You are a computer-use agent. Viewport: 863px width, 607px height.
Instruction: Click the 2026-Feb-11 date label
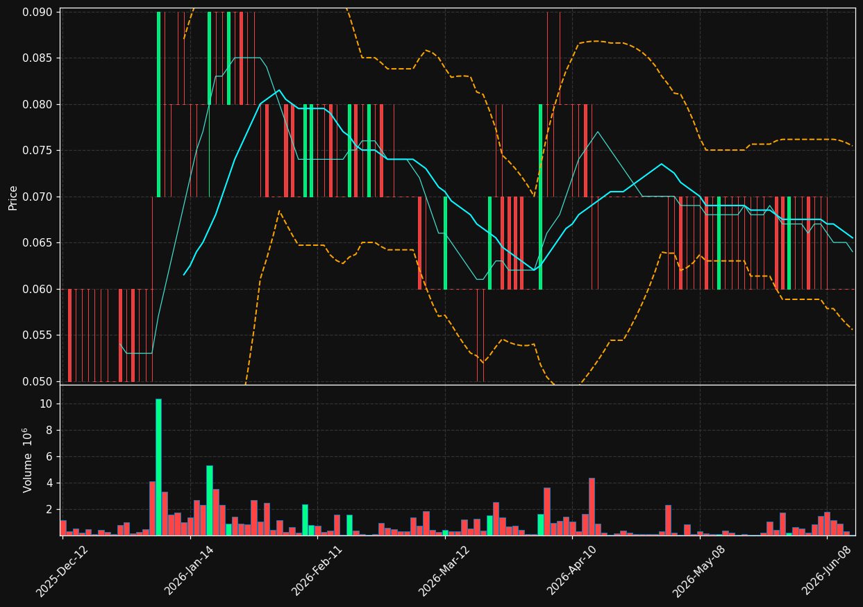(317, 571)
